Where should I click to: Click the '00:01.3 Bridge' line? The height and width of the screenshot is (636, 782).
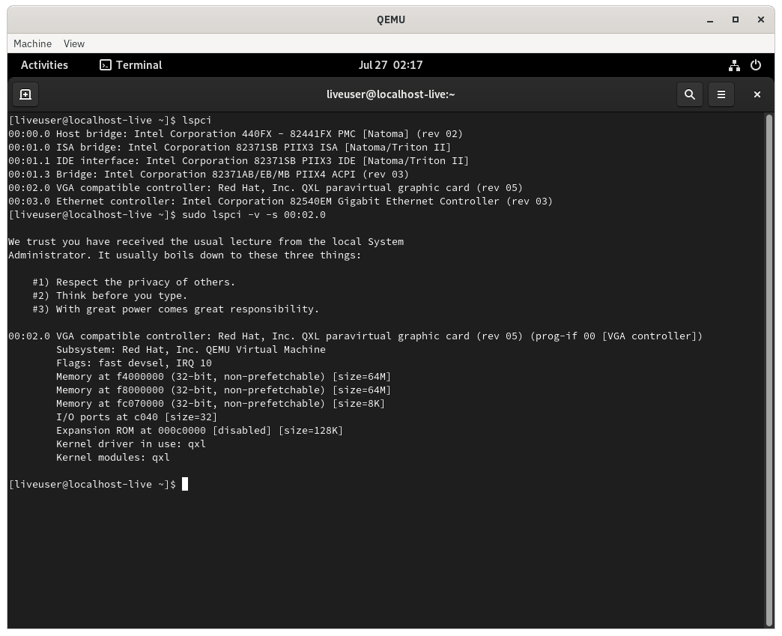[x=208, y=174]
